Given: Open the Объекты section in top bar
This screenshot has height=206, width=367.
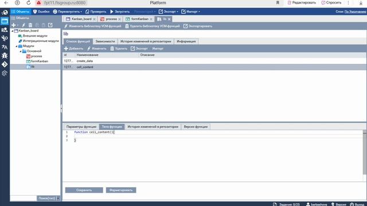Looking at the screenshot, I should coord(21,11).
